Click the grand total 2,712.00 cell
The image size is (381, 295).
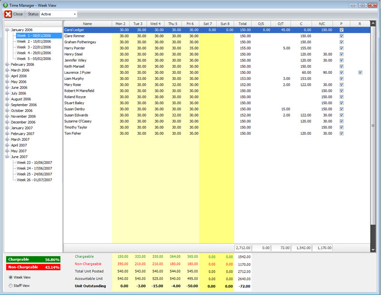tap(243, 248)
